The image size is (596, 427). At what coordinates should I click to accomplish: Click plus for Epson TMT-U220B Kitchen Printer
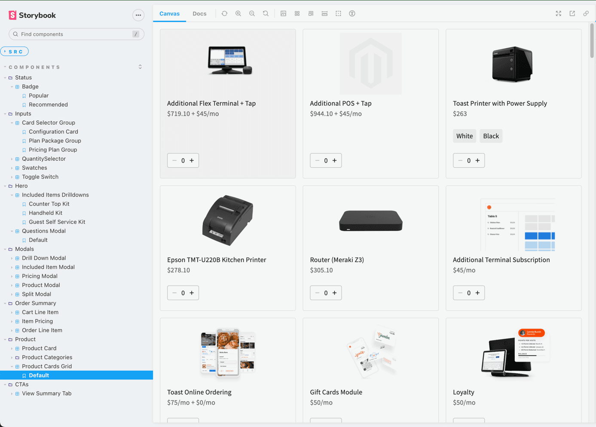coord(192,293)
